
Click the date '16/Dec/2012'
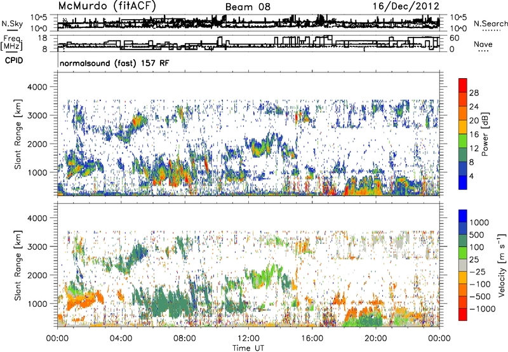pyautogui.click(x=406, y=6)
